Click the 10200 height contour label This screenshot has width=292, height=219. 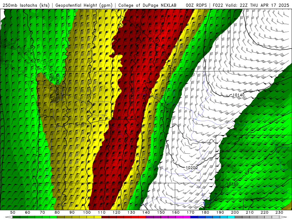(192, 168)
